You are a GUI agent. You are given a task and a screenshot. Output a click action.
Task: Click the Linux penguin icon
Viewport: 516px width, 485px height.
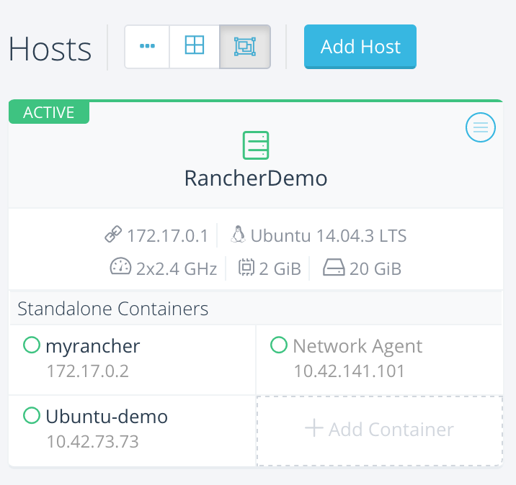(238, 235)
